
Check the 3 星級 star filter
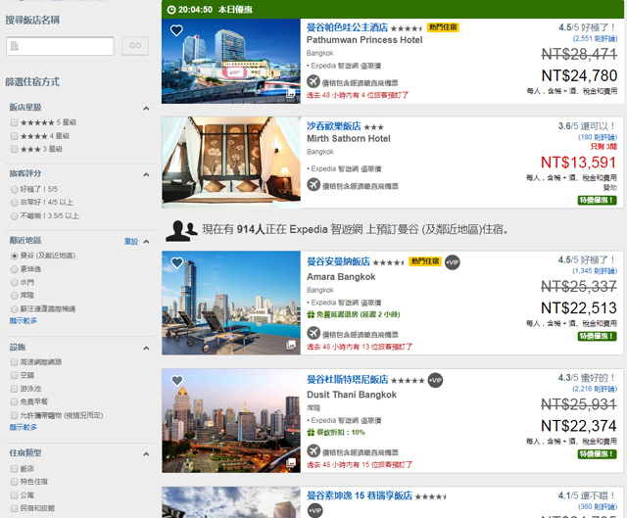click(14, 149)
